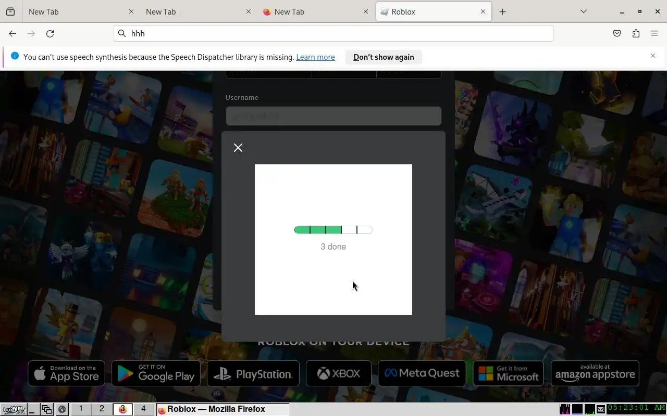Click the '3 done' status text

[x=333, y=246]
